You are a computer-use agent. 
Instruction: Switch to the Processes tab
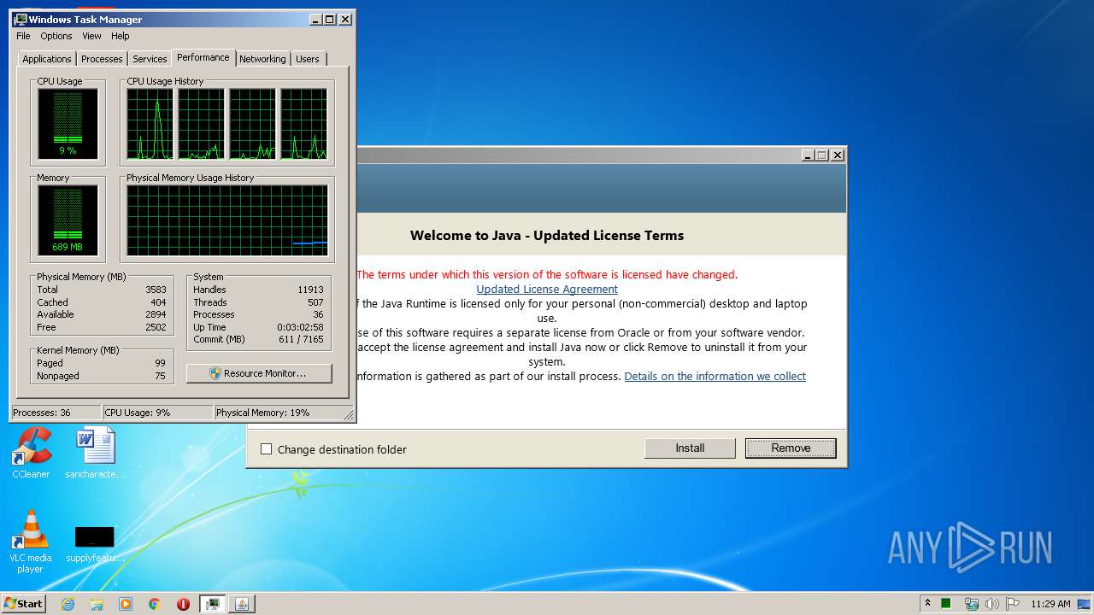[102, 59]
